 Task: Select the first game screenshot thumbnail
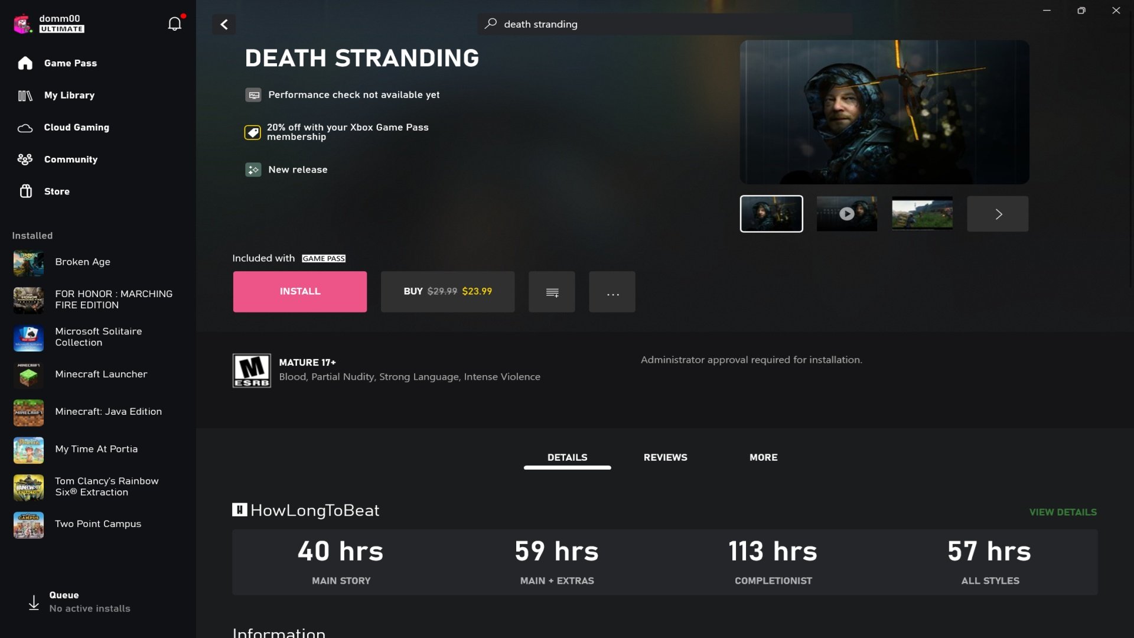click(770, 213)
